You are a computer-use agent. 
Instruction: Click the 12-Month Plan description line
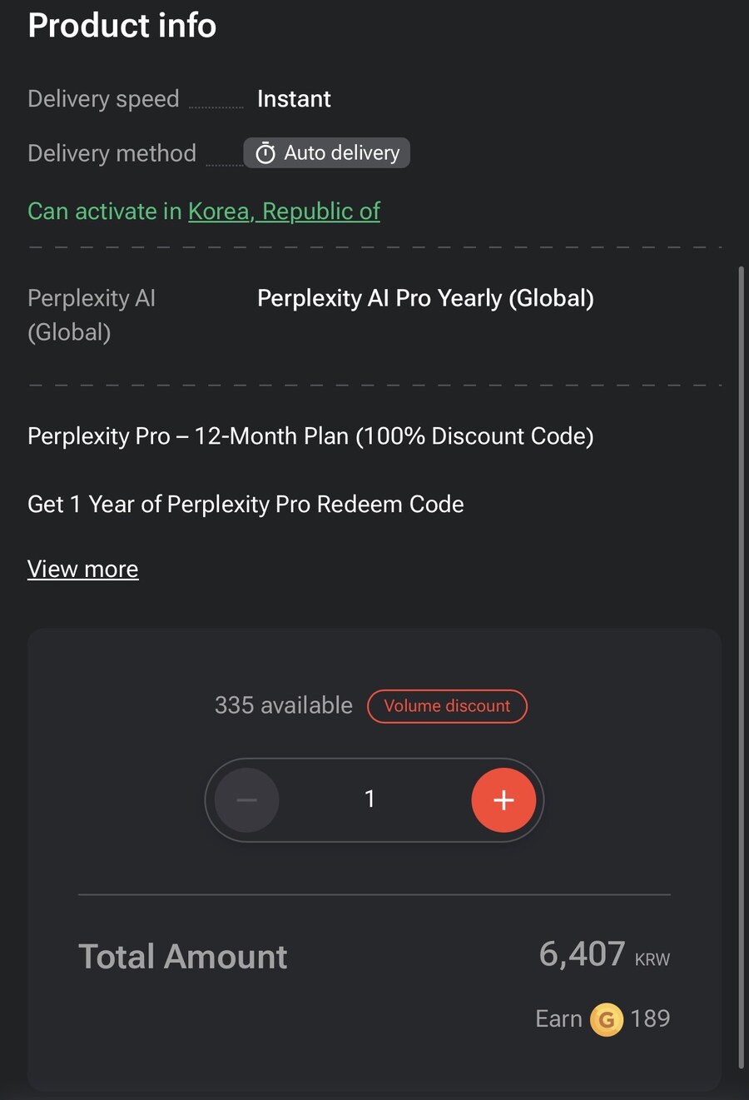pyautogui.click(x=310, y=436)
